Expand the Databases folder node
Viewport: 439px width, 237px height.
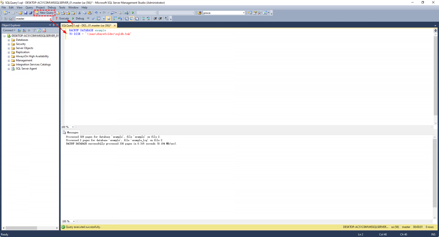[9, 40]
